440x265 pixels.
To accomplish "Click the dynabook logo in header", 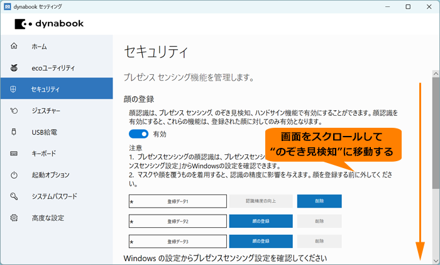I will tap(49, 24).
